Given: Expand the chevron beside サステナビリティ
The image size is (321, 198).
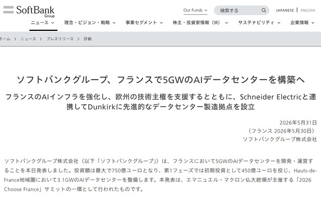Looking at the screenshot, I should (x=279, y=23).
